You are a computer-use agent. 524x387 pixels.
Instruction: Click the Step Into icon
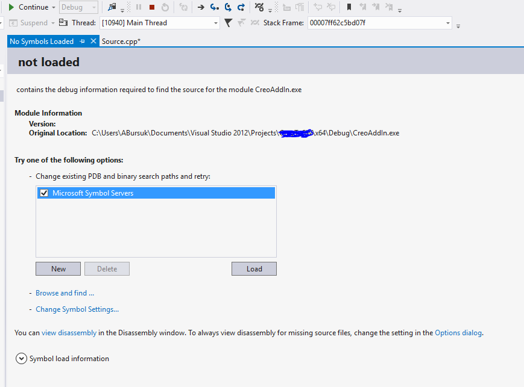click(x=215, y=7)
